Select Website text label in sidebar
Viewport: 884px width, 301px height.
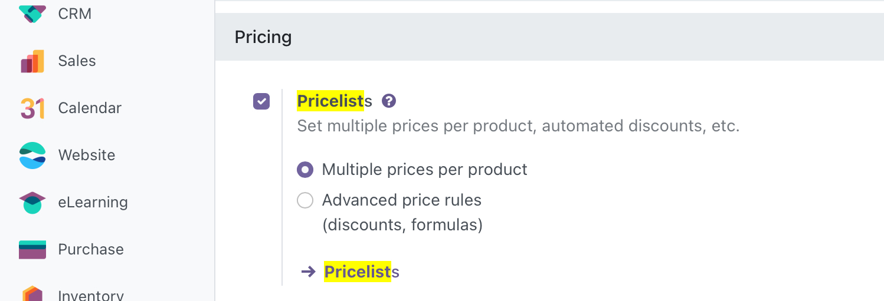click(87, 155)
